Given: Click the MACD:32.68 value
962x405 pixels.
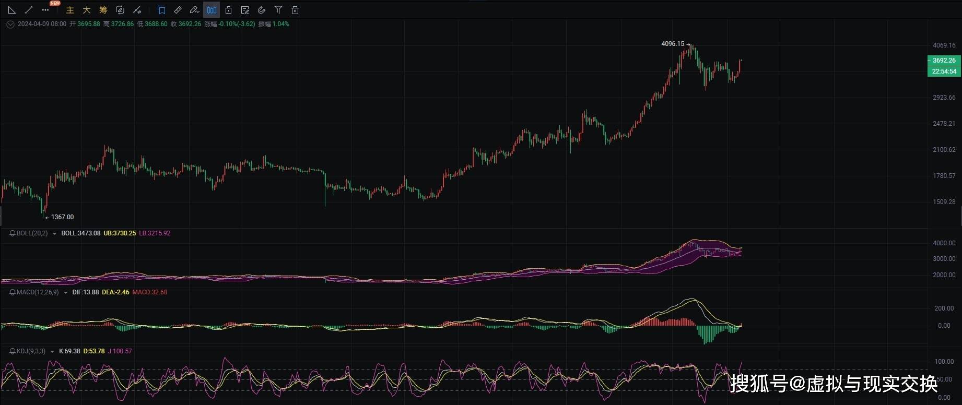Looking at the screenshot, I should (150, 292).
